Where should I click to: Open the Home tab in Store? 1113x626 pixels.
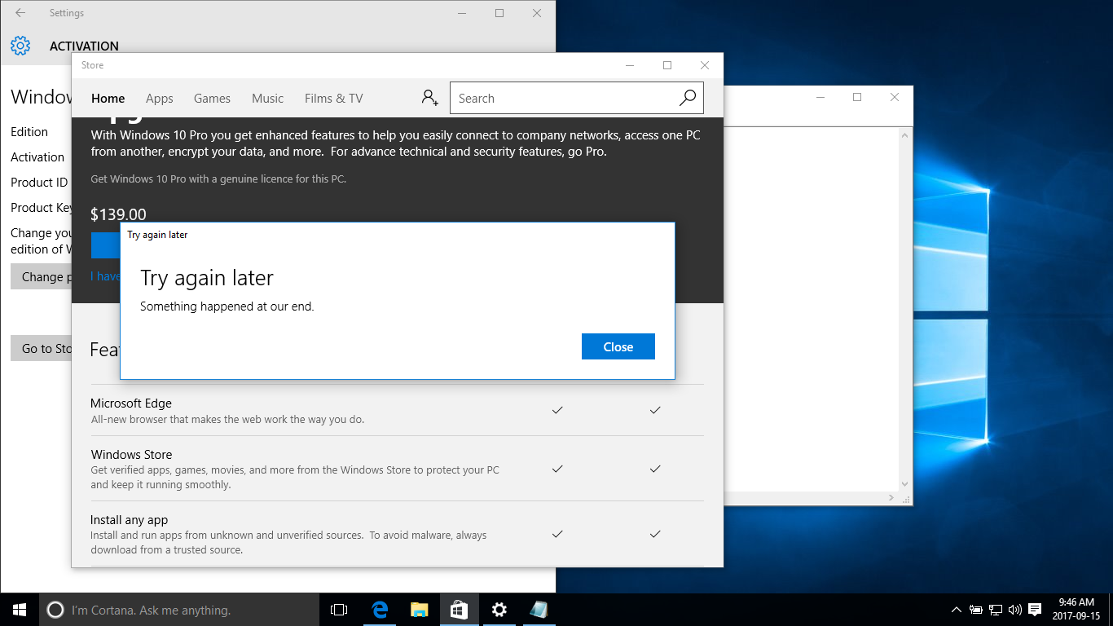click(x=108, y=99)
